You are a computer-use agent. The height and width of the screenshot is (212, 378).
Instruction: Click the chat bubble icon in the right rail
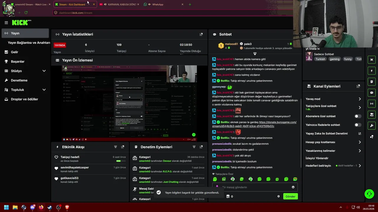(x=372, y=93)
